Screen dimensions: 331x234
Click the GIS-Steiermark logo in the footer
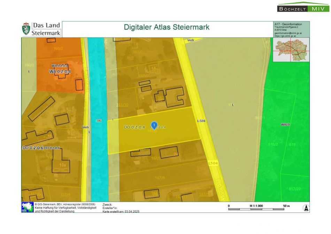[x=27, y=207]
